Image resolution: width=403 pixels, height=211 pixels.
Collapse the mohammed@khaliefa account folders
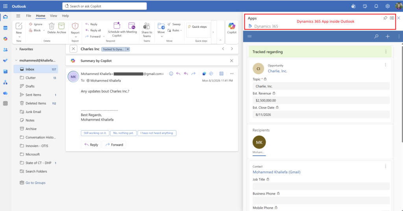tap(16, 60)
